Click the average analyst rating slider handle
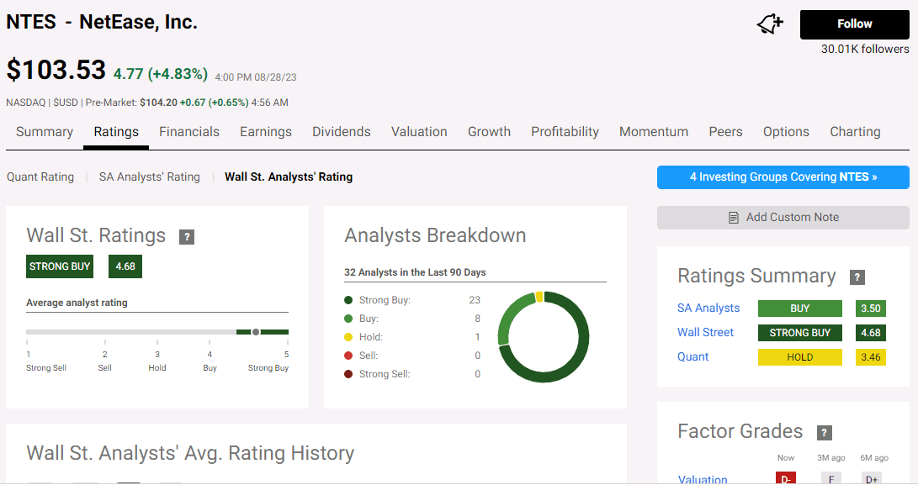Image resolution: width=918 pixels, height=485 pixels. coord(255,332)
